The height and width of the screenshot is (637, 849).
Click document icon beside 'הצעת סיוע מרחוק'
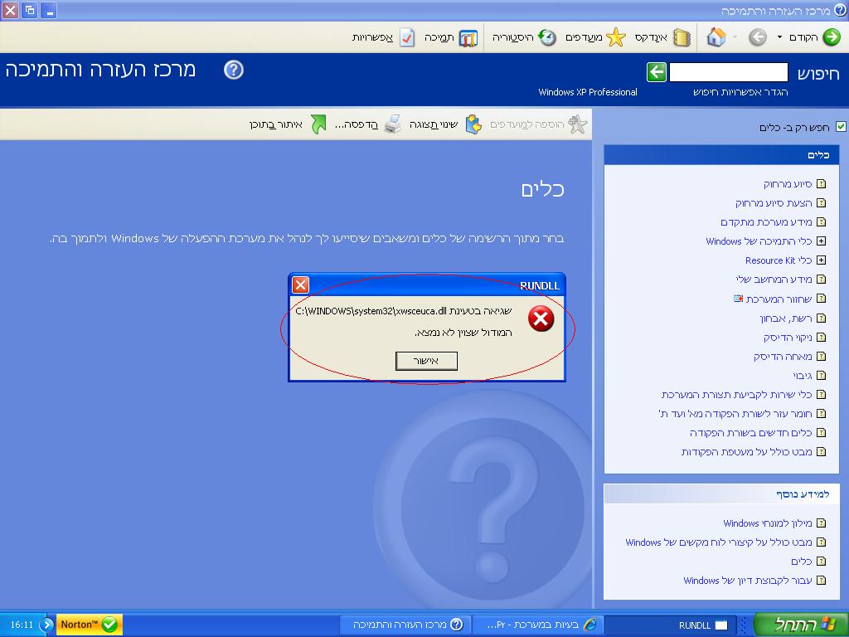pos(822,203)
